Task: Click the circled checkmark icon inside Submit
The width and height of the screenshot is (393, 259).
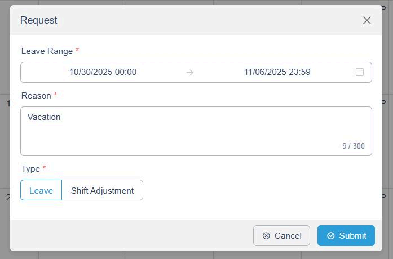Action: tap(331, 236)
